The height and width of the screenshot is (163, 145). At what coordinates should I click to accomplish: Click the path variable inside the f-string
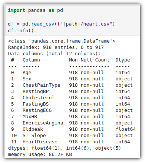tap(72, 24)
